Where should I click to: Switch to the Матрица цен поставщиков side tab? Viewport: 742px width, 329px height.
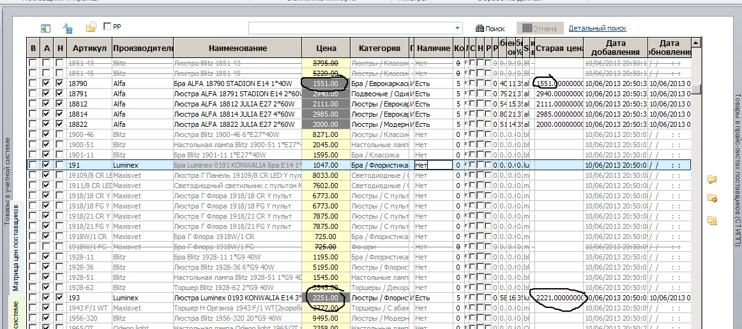pos(15,247)
